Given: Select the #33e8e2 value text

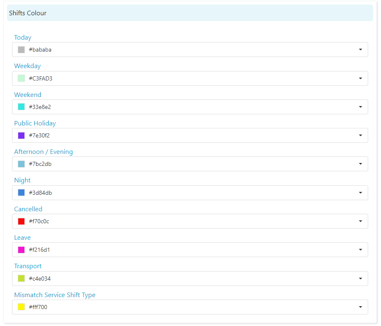Looking at the screenshot, I should tap(40, 107).
